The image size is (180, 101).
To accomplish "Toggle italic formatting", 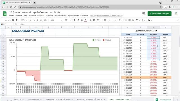I will coord(78,20).
